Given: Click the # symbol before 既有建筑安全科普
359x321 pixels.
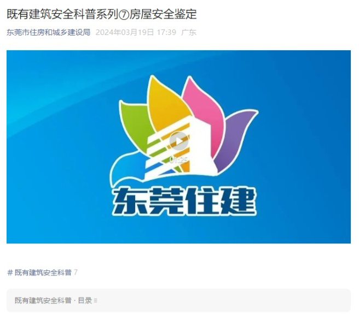Looking at the screenshot, I should [x=10, y=272].
